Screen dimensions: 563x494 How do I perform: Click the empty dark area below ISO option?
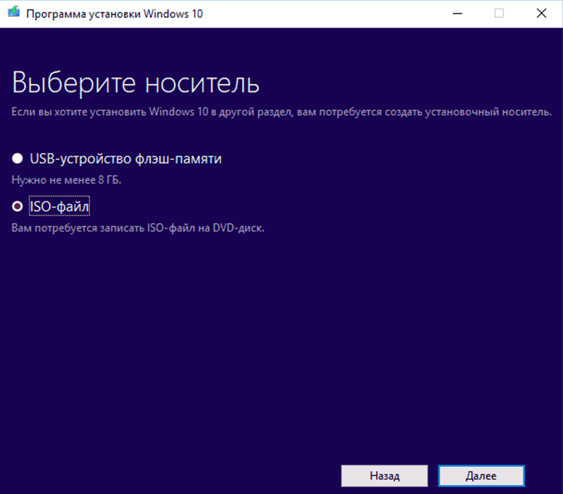pyautogui.click(x=281, y=339)
